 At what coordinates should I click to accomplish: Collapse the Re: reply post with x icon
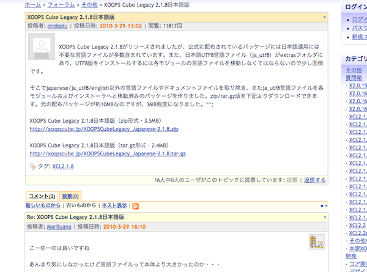[x=325, y=217]
